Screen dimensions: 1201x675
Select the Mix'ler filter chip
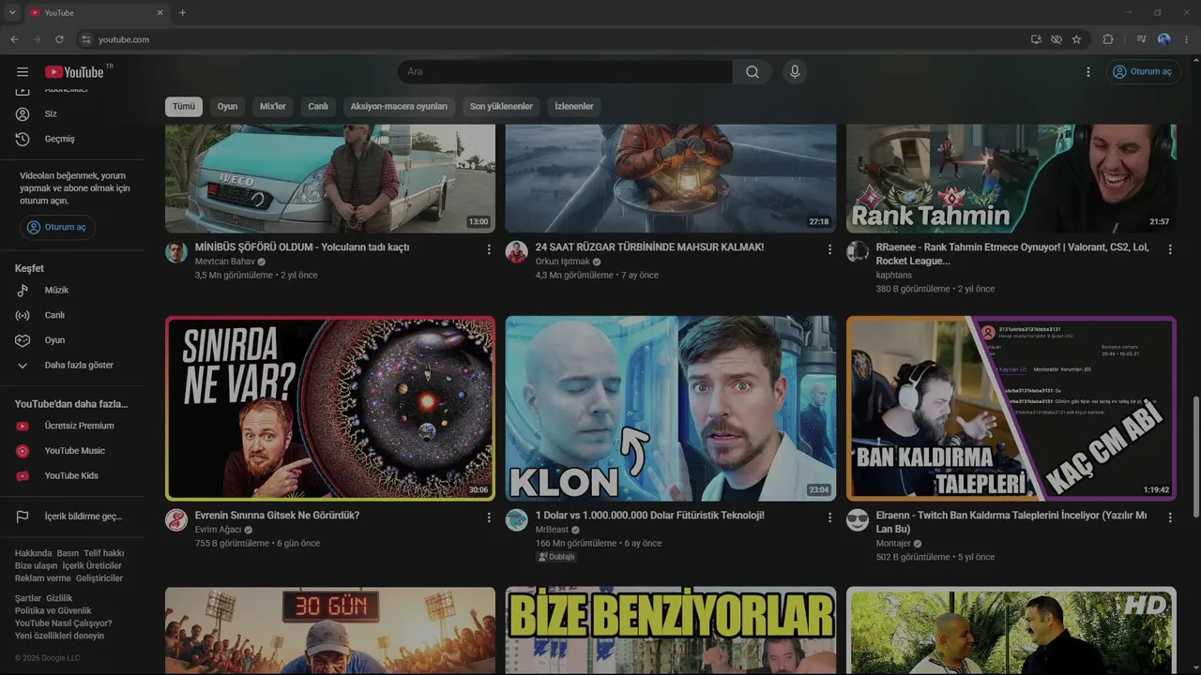point(273,107)
